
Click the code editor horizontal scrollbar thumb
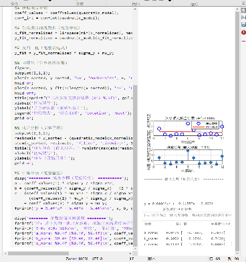tap(38, 253)
